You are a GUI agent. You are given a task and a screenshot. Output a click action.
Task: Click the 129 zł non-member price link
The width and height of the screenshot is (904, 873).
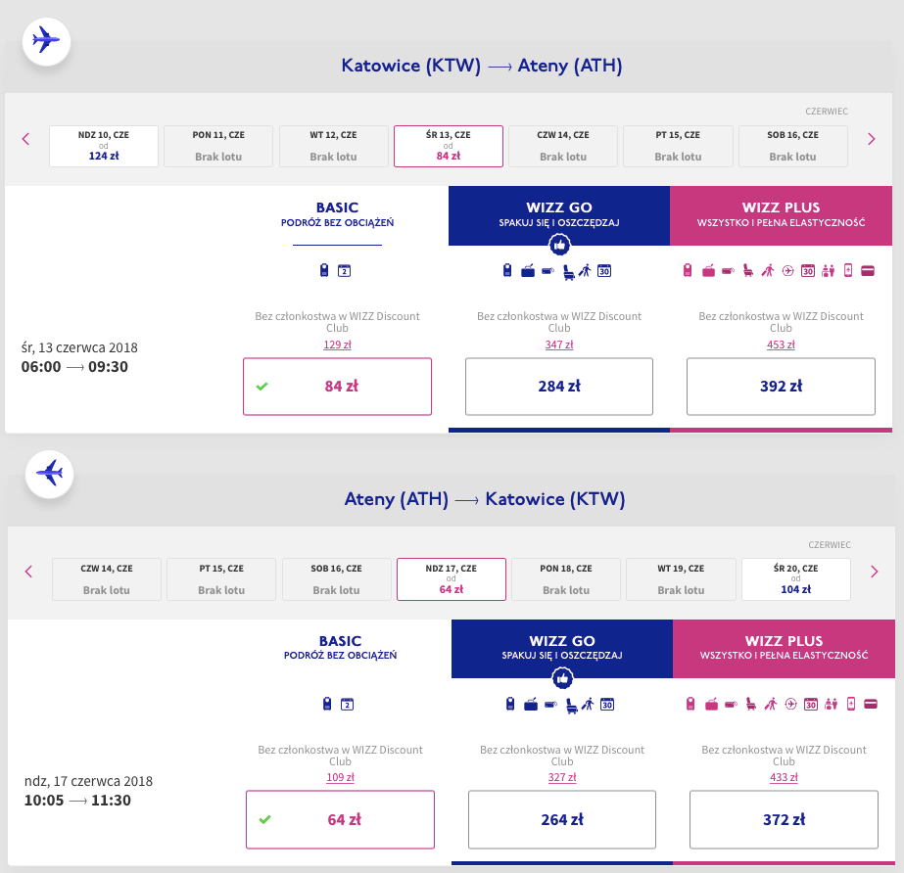point(337,345)
